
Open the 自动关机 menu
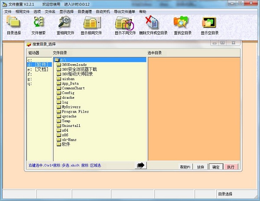[103, 11]
